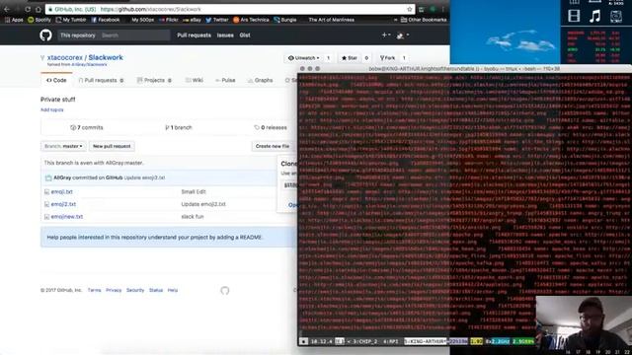Click the GitHub mark in the footer
Image resolution: width=632 pixels, height=355 pixels.
coord(225,290)
